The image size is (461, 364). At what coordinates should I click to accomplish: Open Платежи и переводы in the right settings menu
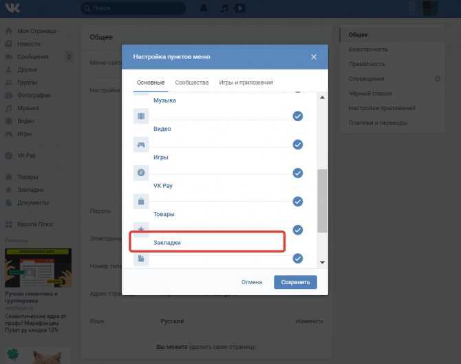pyautogui.click(x=378, y=123)
